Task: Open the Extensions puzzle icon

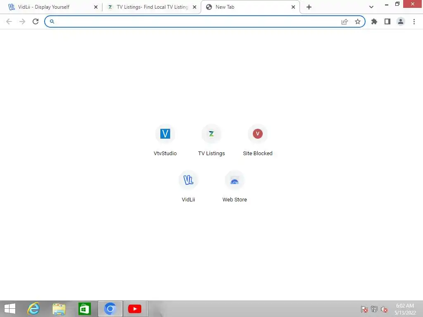Action: [x=374, y=21]
